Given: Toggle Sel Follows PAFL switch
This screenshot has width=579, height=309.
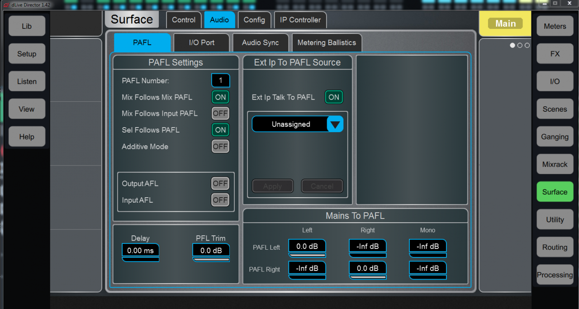Looking at the screenshot, I should (220, 130).
